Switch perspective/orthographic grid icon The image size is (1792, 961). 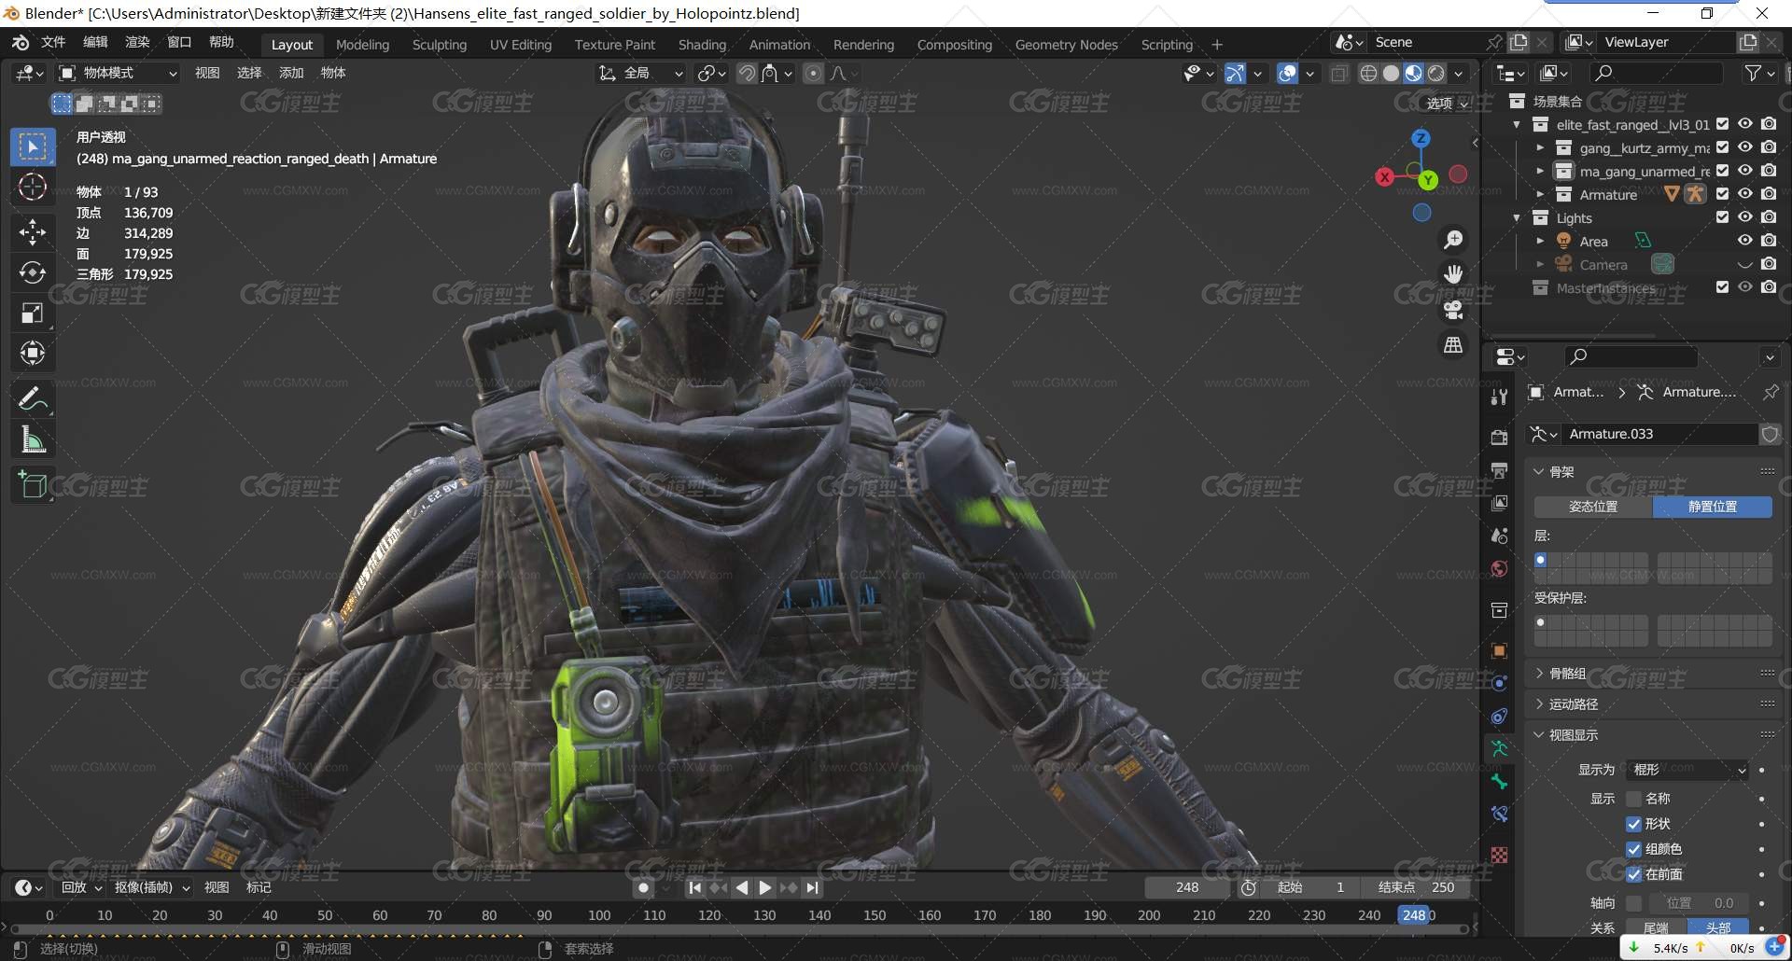tap(1453, 345)
